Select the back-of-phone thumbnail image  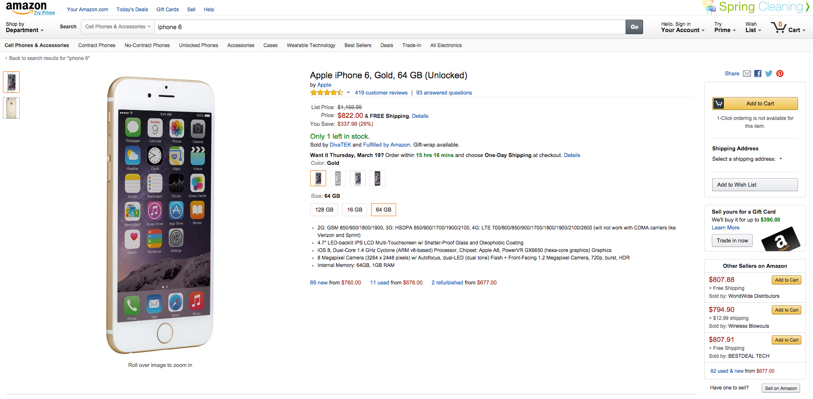coord(11,108)
